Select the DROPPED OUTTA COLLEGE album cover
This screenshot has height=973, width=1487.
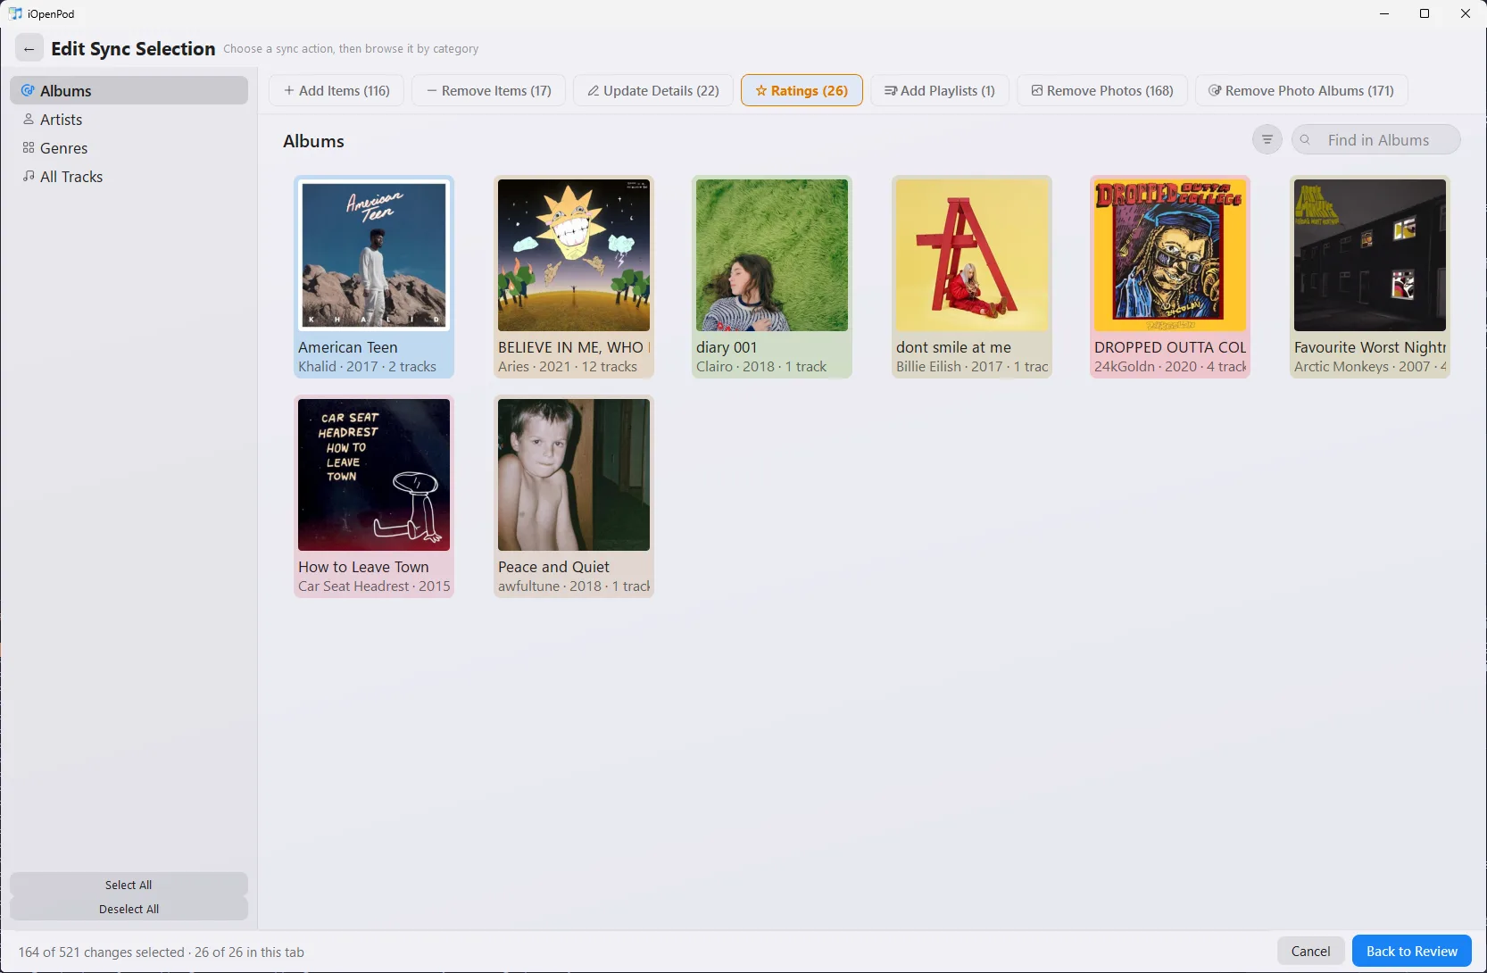tap(1170, 255)
